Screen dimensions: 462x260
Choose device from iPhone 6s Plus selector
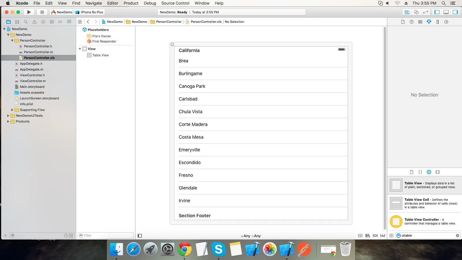click(x=89, y=12)
